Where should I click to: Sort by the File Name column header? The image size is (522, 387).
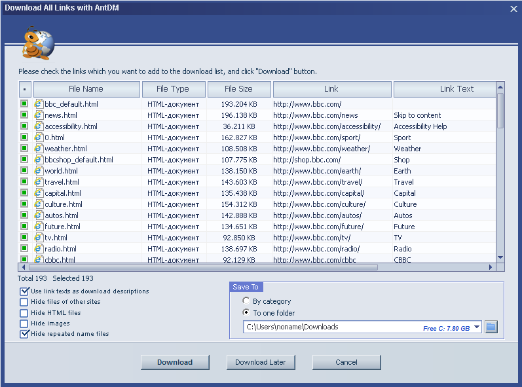point(86,89)
